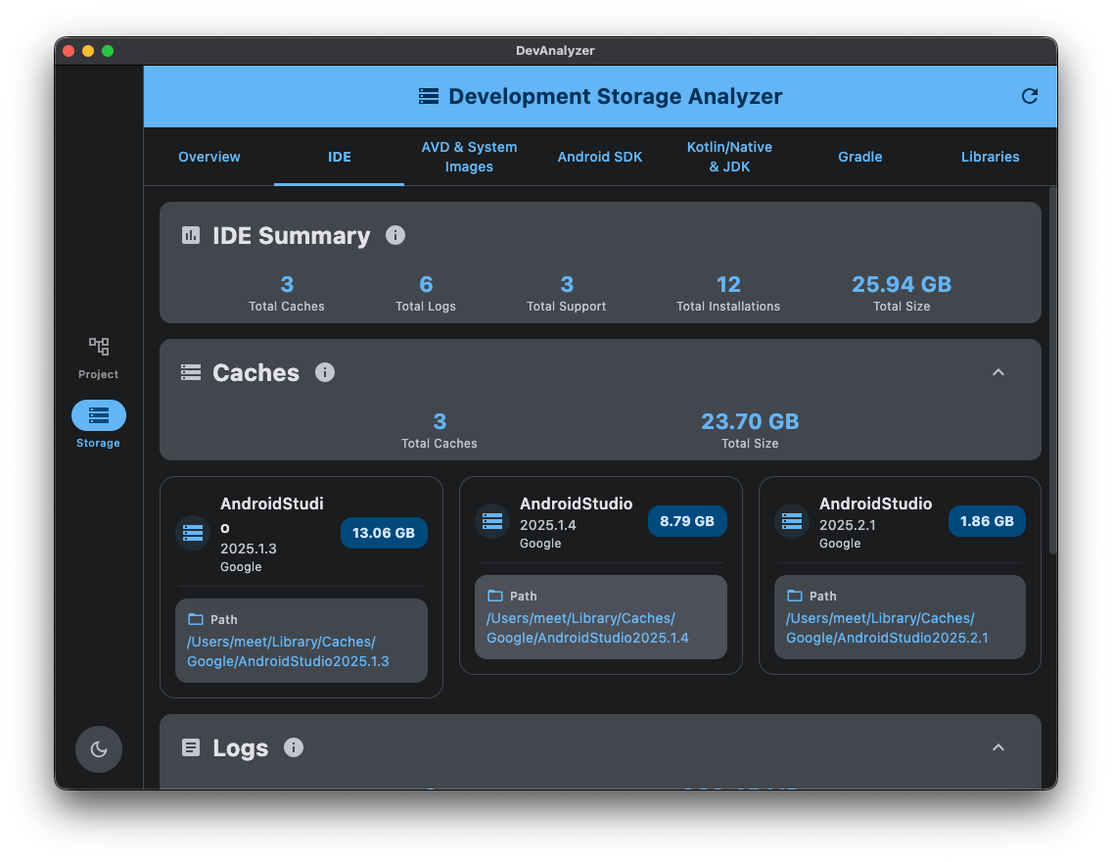Click the folder icon in the 2025.1.3 Path box
The image size is (1112, 862).
195,619
